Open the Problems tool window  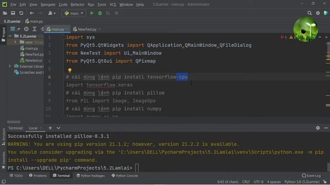point(38,176)
